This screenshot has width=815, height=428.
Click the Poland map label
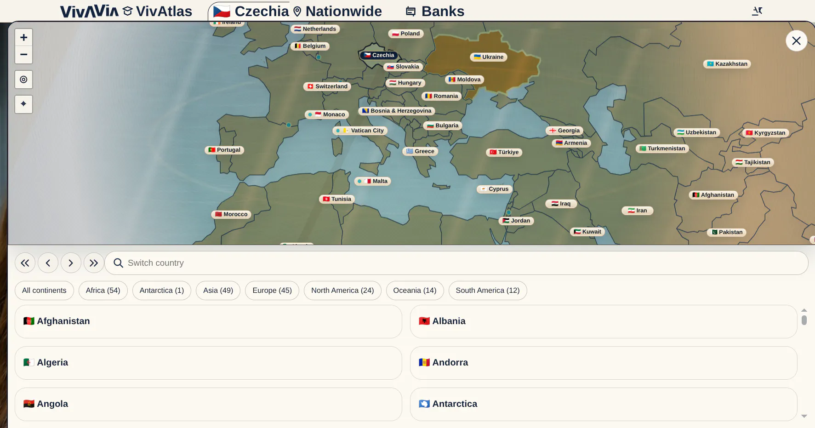click(406, 34)
